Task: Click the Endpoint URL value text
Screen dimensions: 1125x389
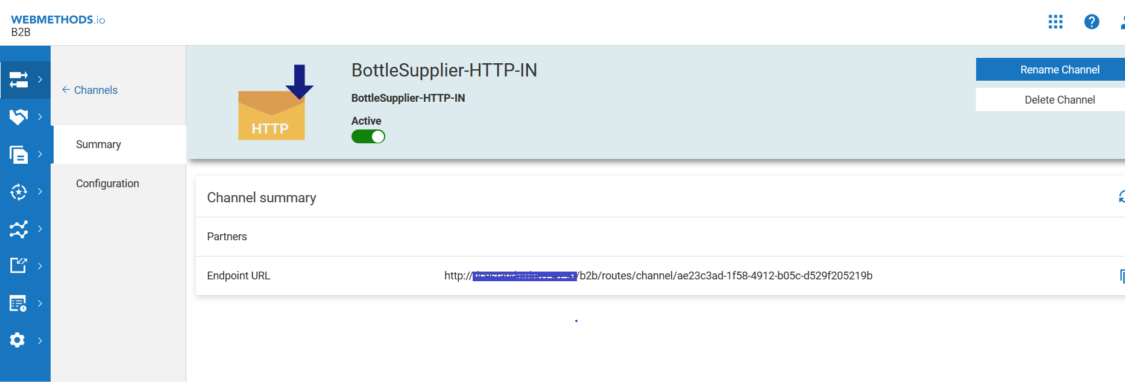Action: [658, 276]
